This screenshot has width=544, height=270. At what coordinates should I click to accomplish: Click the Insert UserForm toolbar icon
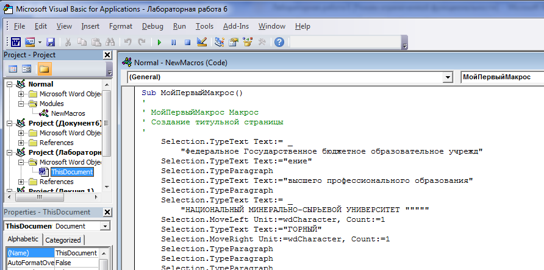(x=30, y=42)
